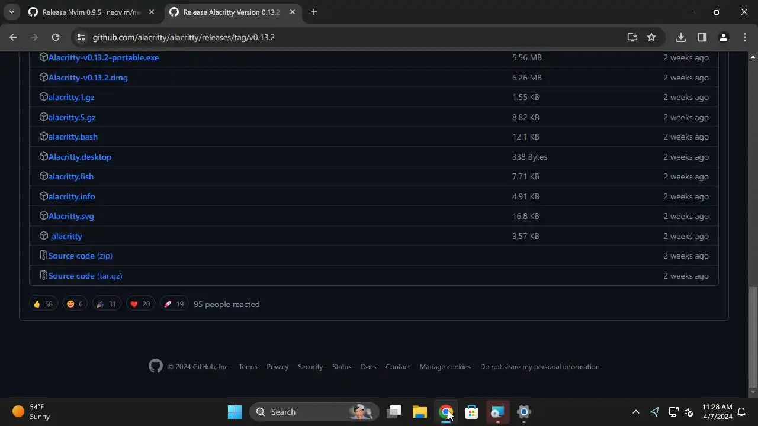Image resolution: width=758 pixels, height=426 pixels.
Task: Toggle rocket reaction 19
Action: point(174,304)
